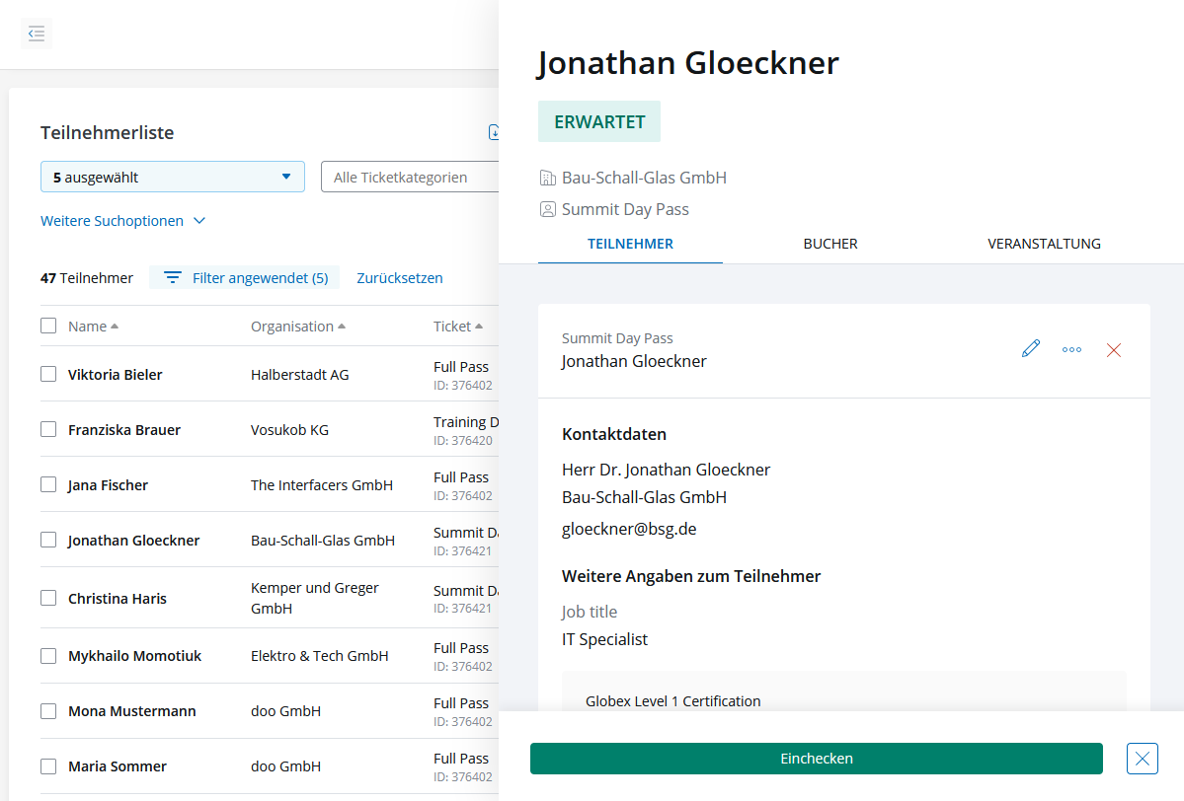Viewport: 1184px width, 801px height.
Task: Click Jana Fischer name
Action: [x=108, y=485]
